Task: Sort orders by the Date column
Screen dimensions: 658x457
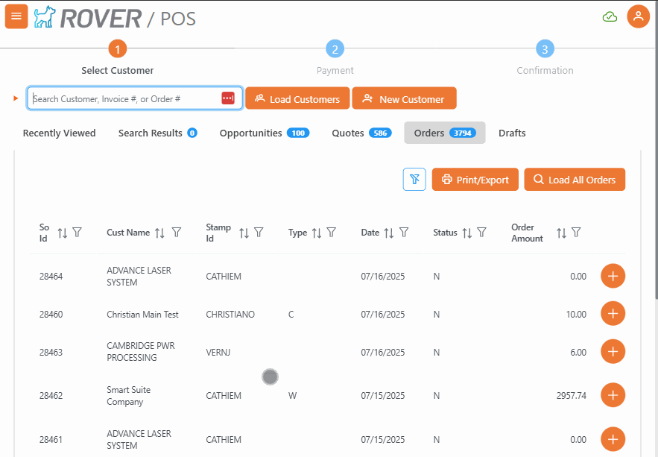Action: 388,233
